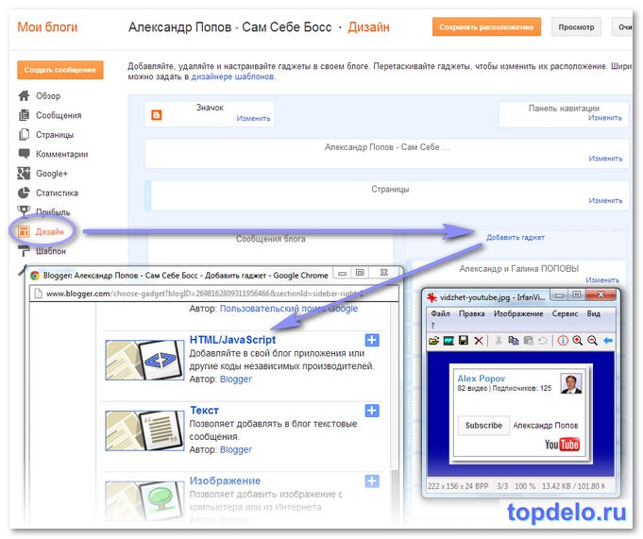643x539 pixels.
Task: Click the save floppy icon in IrfanView
Action: [x=464, y=341]
